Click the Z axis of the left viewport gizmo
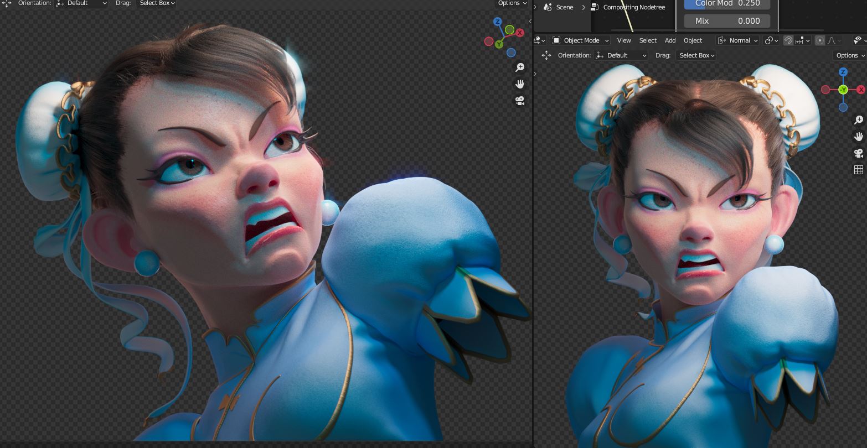Viewport: 867px width, 448px height. tap(498, 22)
